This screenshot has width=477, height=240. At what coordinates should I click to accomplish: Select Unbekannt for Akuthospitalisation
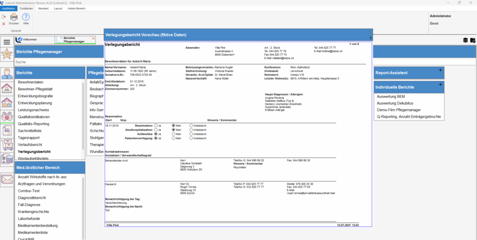coord(191,130)
